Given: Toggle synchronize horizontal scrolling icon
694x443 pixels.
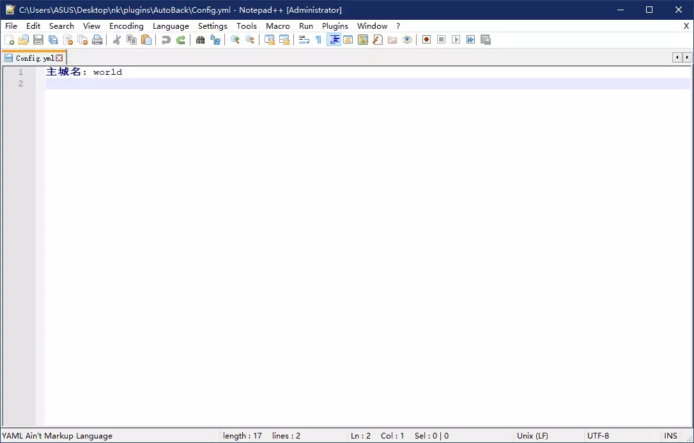Looking at the screenshot, I should point(284,40).
